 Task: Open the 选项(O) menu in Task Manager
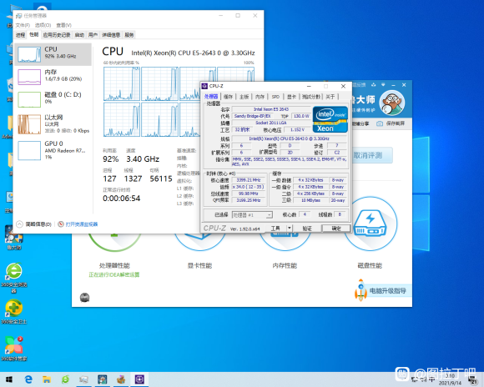click(x=43, y=25)
